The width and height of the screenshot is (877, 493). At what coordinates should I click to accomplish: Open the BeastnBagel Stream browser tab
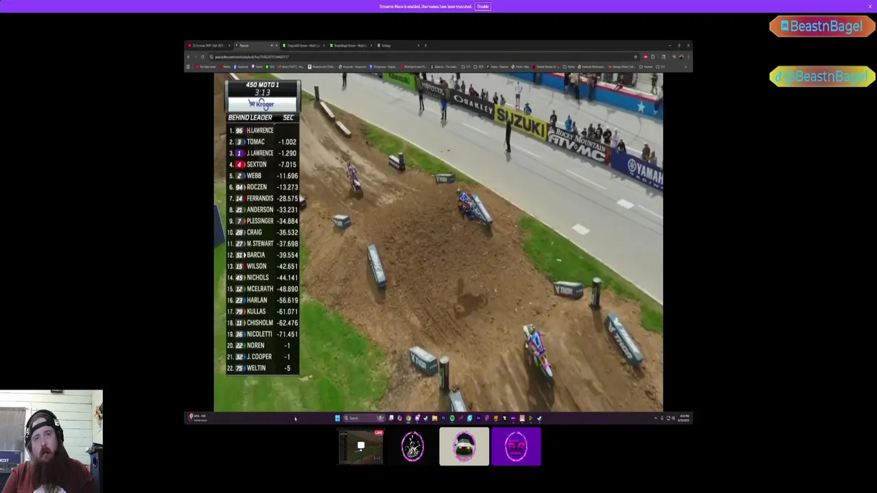tap(351, 45)
